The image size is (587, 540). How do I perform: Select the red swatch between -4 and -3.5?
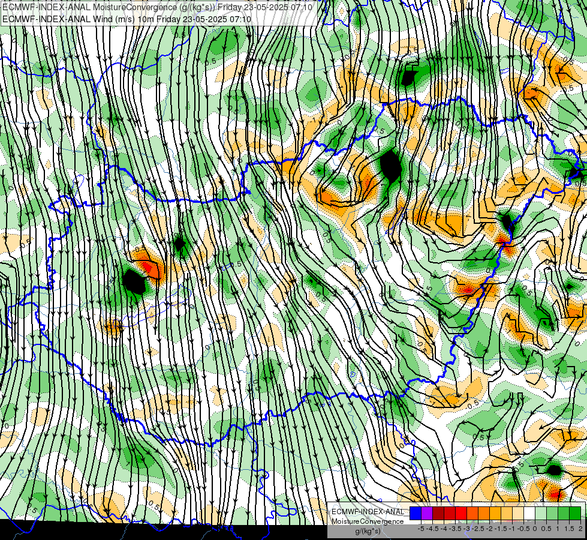[450, 514]
